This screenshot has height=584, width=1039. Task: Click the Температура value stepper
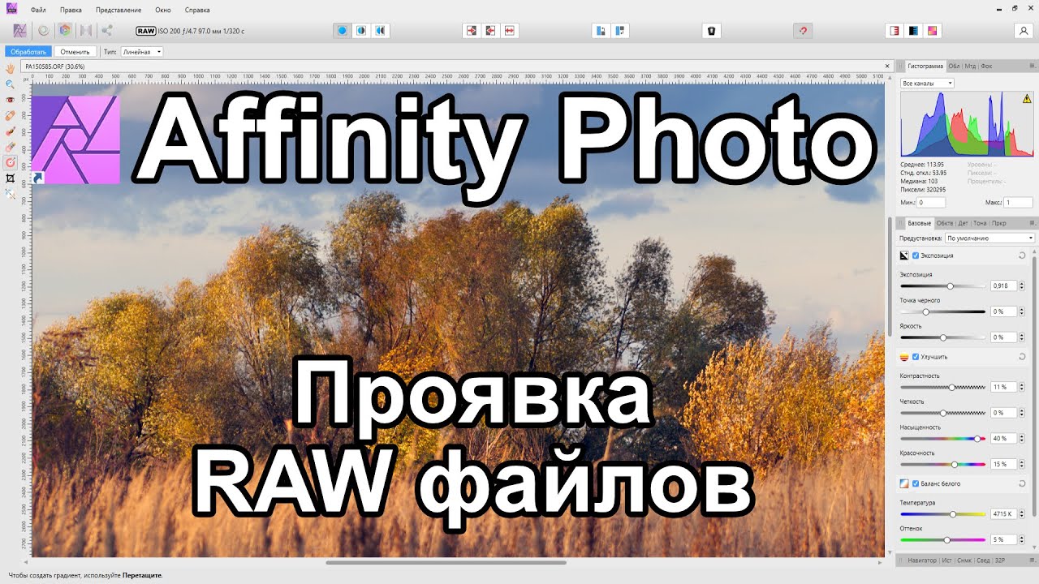point(1021,514)
